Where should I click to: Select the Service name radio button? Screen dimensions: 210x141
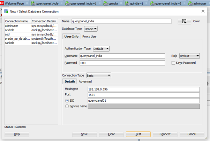click(x=67, y=107)
